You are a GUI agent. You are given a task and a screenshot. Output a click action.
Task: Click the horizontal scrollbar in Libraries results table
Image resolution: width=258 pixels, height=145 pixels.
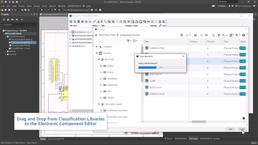click(199, 122)
